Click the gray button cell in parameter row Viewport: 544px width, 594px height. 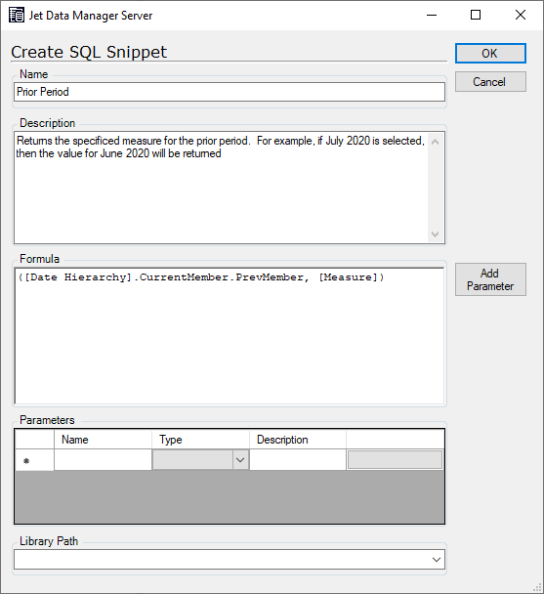coord(395,460)
